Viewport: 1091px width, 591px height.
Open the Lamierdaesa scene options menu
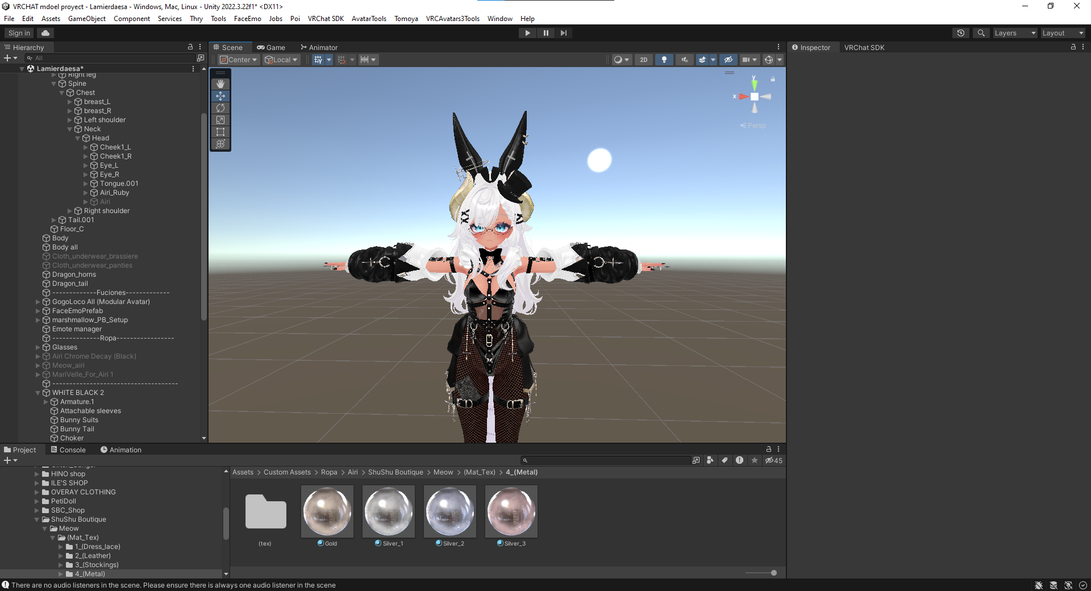coord(193,69)
